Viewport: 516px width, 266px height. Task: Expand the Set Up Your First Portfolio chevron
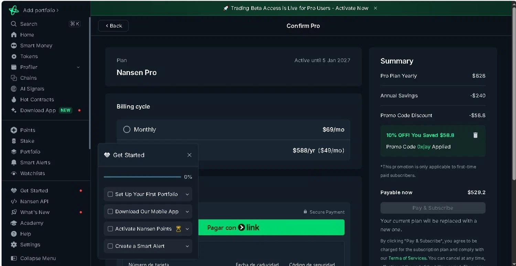pos(187,194)
